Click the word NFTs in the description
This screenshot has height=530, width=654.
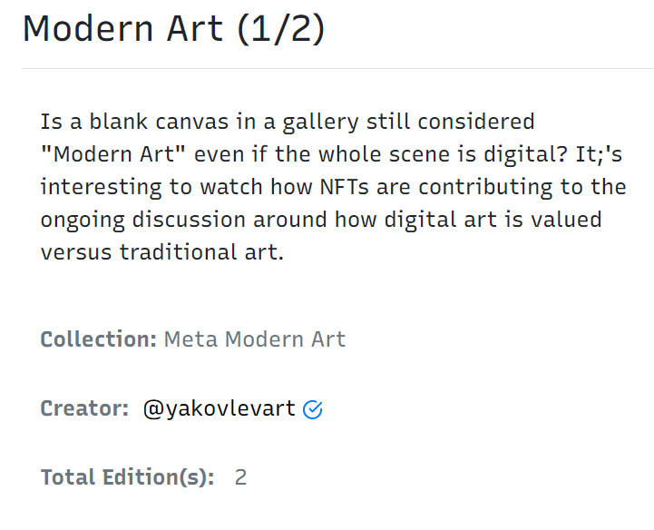(344, 187)
